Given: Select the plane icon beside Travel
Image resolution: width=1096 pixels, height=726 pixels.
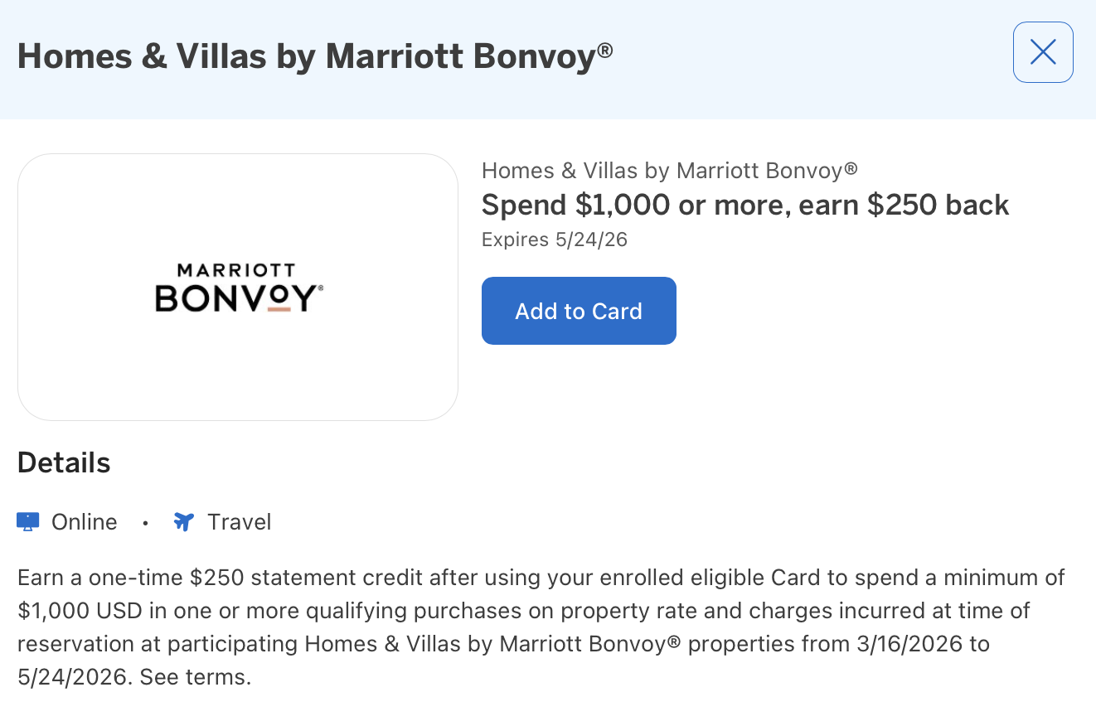Looking at the screenshot, I should pyautogui.click(x=182, y=520).
